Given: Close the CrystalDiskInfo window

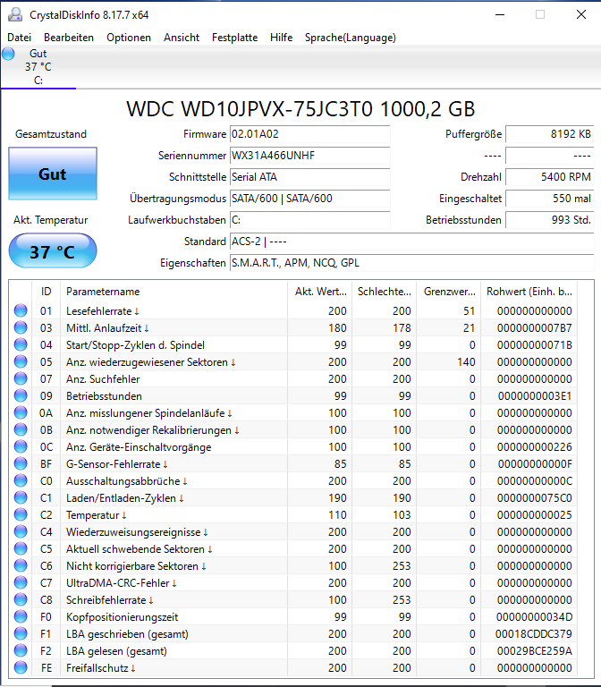Looking at the screenshot, I should 580,14.
